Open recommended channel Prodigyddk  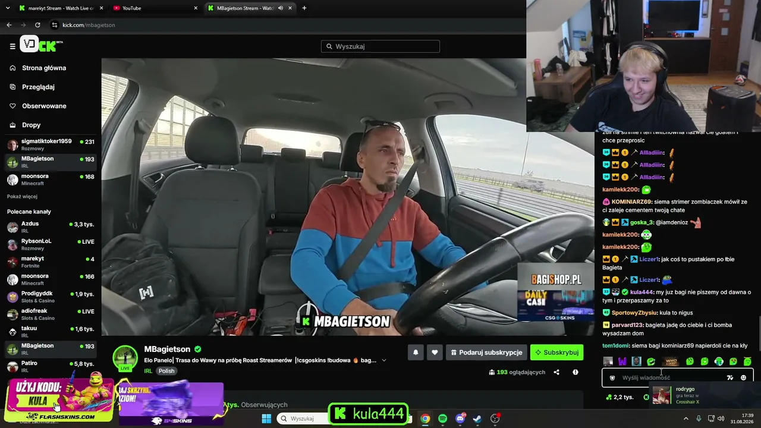[51, 297]
